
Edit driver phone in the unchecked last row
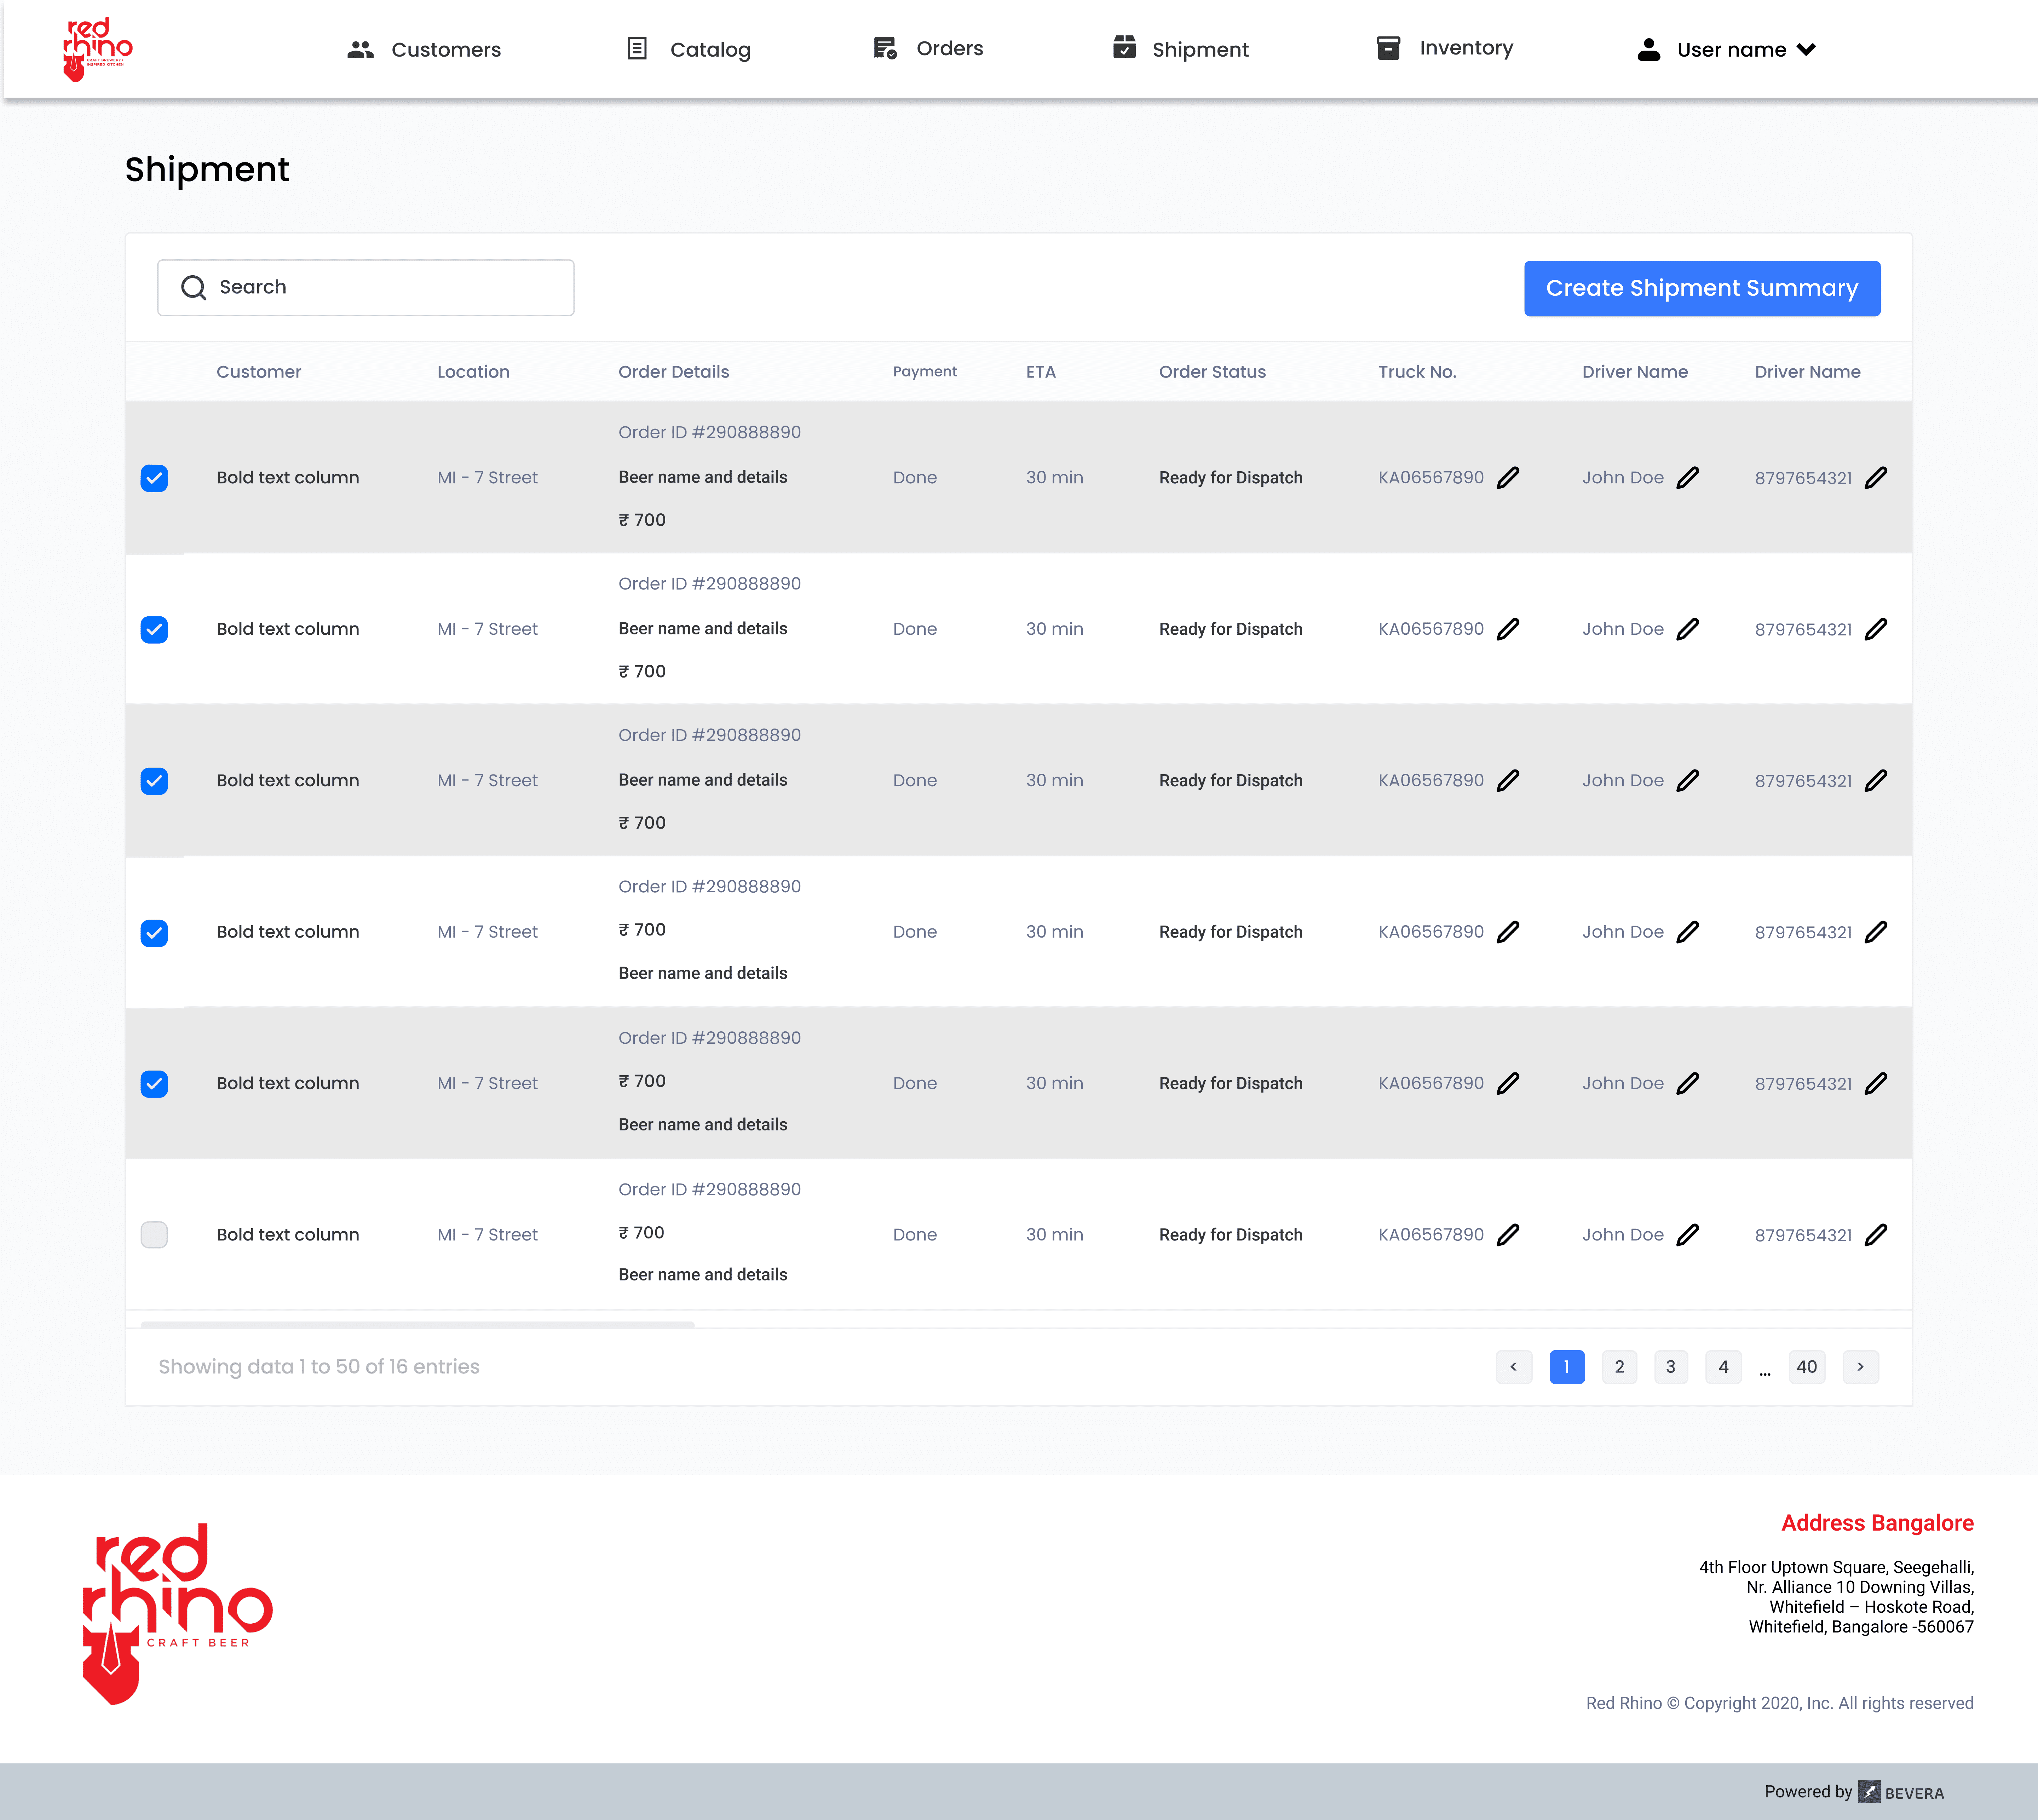click(x=1876, y=1235)
